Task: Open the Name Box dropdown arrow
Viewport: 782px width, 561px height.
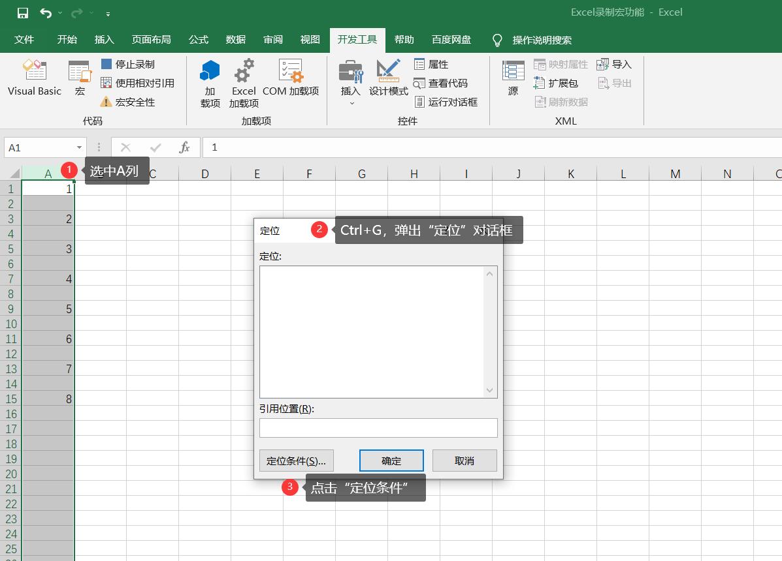Action: point(79,147)
